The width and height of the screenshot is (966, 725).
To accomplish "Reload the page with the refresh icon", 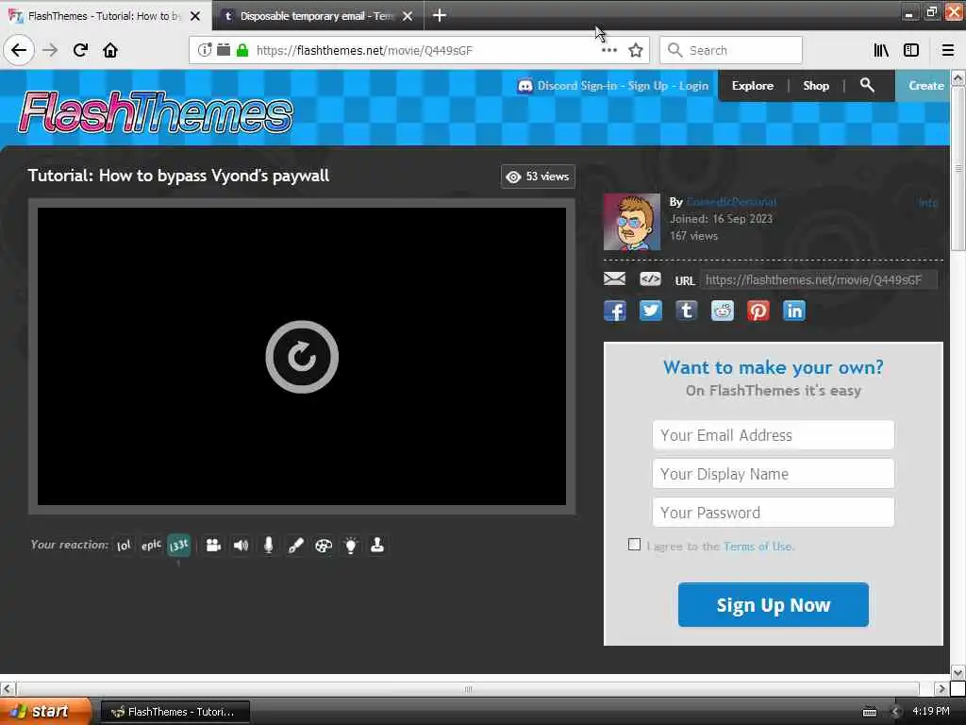I will tap(80, 50).
